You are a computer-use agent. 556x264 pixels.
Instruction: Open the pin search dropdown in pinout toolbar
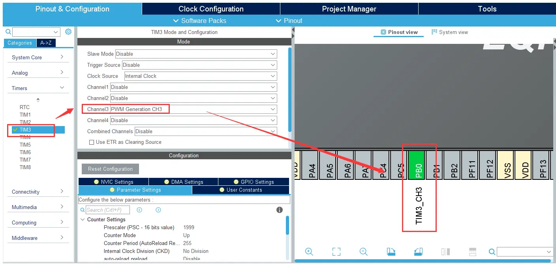[x=549, y=252]
